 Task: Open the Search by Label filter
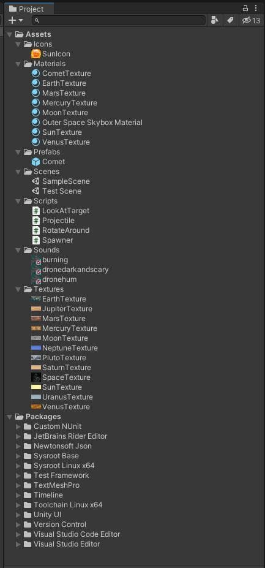[230, 20]
